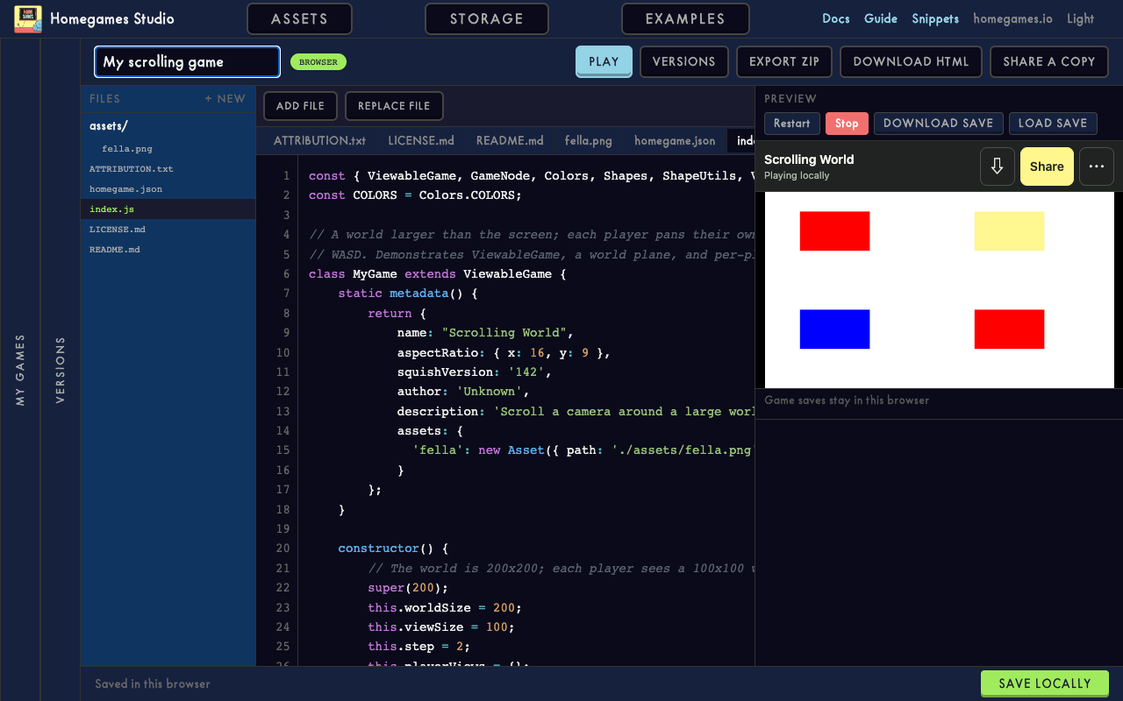Switch to the LICENSE.md editor tab
This screenshot has height=701, width=1123.
[x=421, y=140]
